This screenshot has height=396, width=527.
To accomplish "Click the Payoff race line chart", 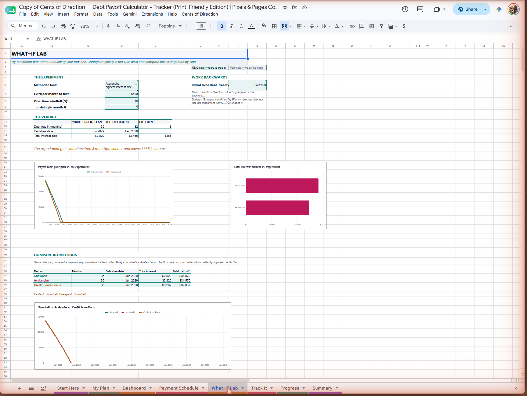I will pyautogui.click(x=104, y=195).
